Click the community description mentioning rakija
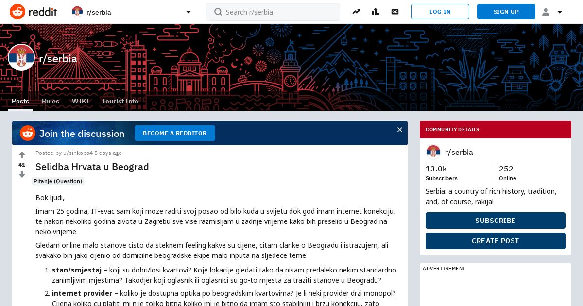Screen dimensions: 583x306 coord(491,196)
